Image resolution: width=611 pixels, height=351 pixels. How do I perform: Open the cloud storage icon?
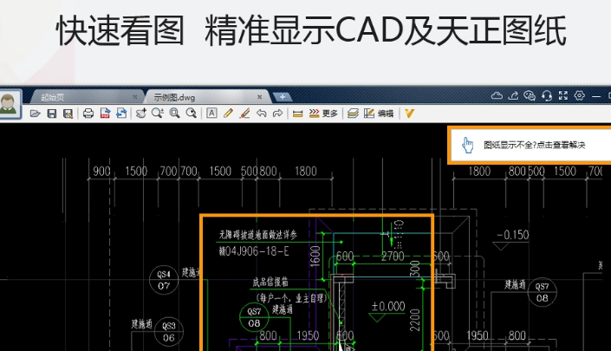(x=497, y=95)
